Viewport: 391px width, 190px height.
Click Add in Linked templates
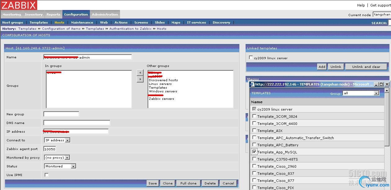click(322, 67)
